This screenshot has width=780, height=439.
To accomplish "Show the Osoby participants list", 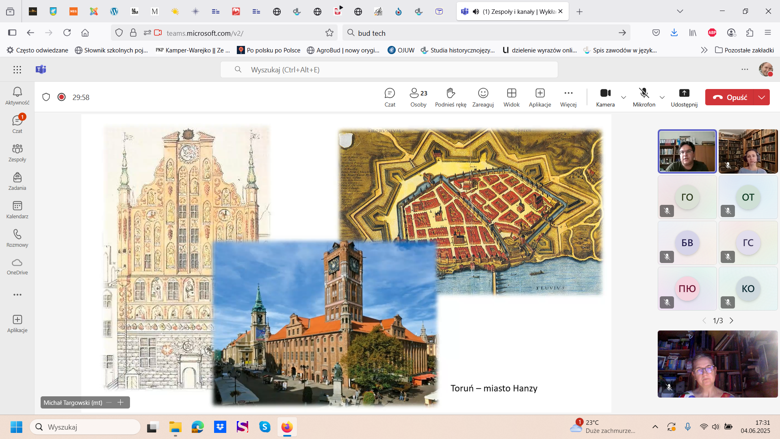I will 418,97.
